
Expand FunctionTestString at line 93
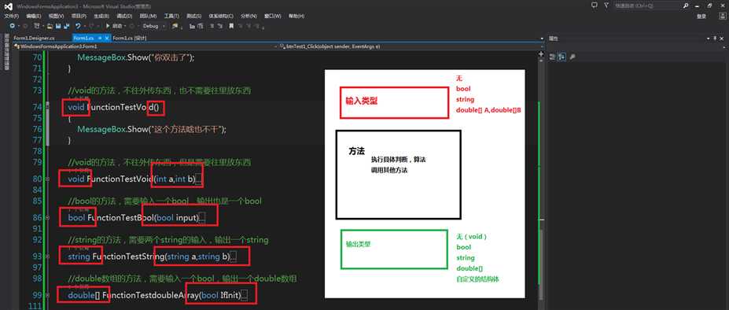(47, 256)
